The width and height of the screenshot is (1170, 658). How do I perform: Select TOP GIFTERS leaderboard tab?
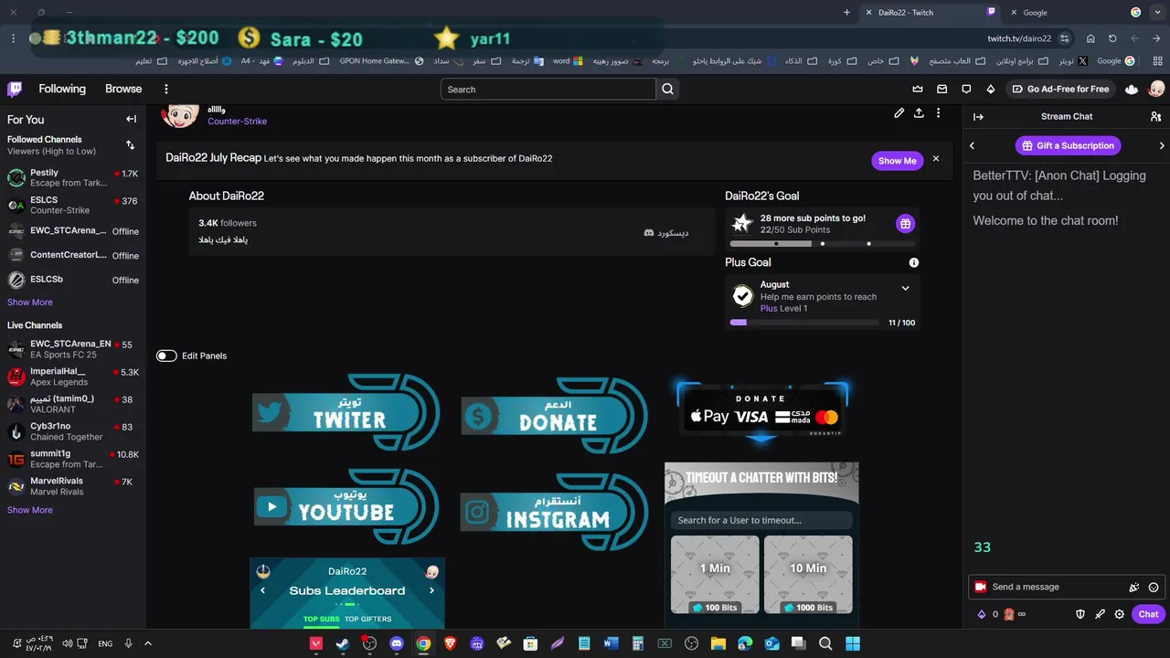tap(367, 620)
